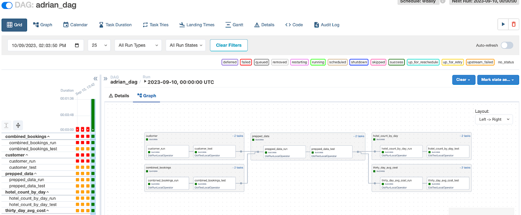Open the Audit Log tab
Screen dimensions: 521x215
coord(327,25)
